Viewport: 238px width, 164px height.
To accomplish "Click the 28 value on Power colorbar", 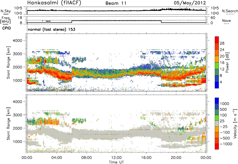I will (x=222, y=43).
